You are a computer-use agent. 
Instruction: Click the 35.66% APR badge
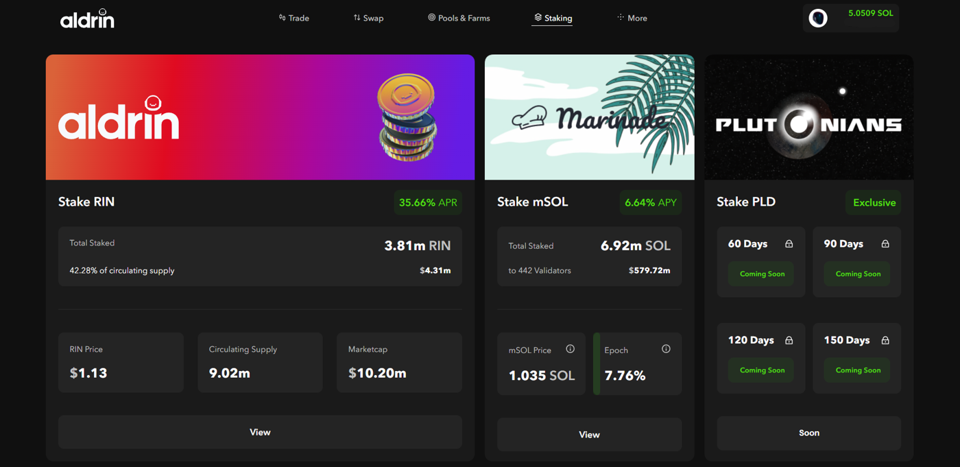428,202
